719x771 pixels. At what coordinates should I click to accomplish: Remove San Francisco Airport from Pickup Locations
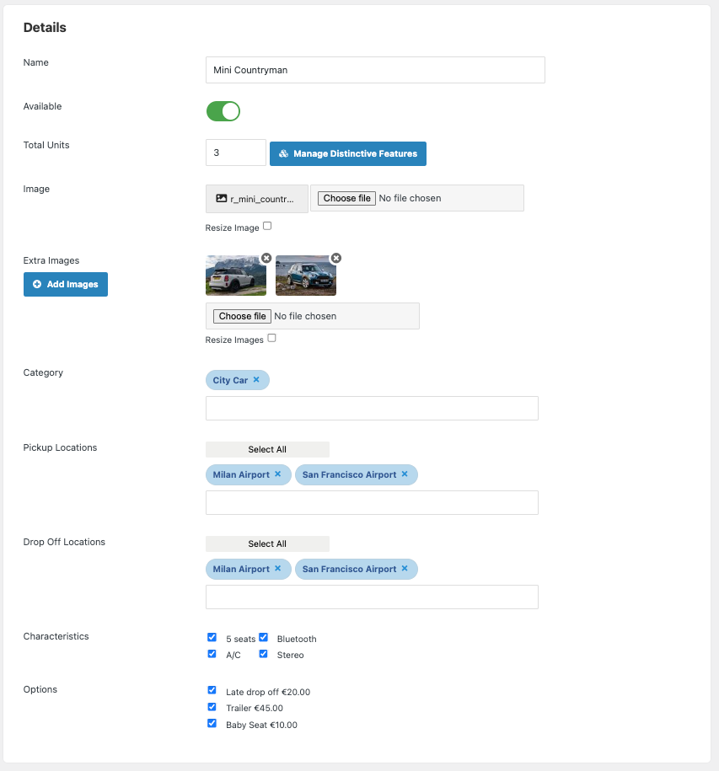(405, 474)
